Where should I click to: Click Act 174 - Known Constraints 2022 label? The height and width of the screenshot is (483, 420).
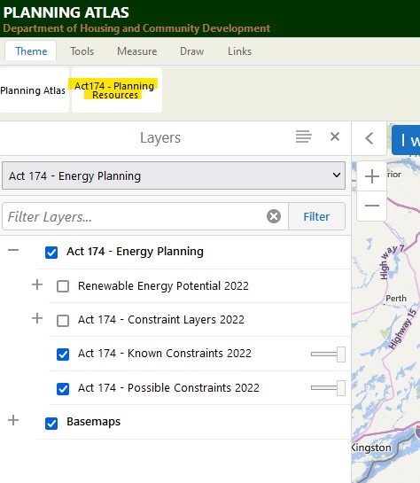[x=165, y=354]
